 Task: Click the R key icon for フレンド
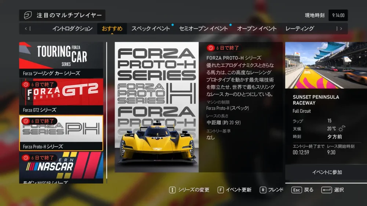coord(263,190)
